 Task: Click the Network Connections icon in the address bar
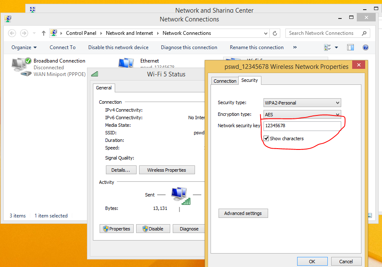[53, 33]
